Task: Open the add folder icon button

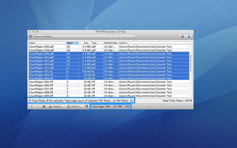Action: [x=44, y=107]
